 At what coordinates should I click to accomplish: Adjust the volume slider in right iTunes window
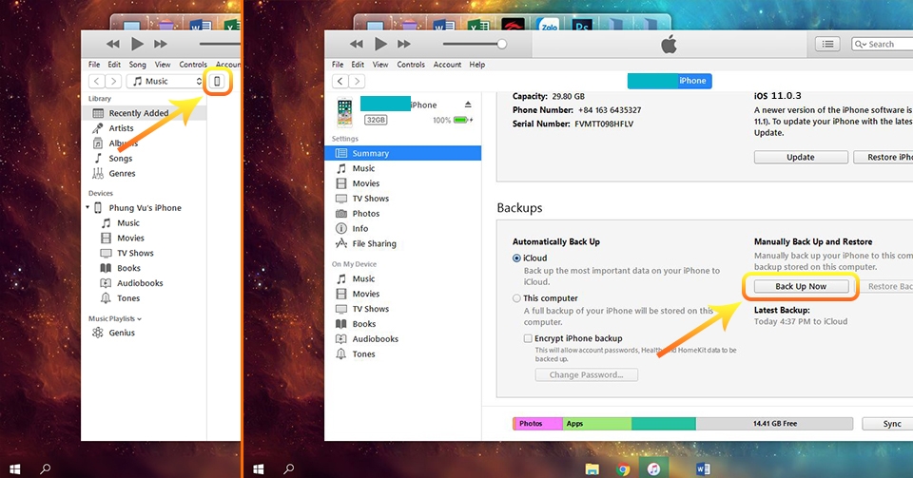(x=501, y=44)
